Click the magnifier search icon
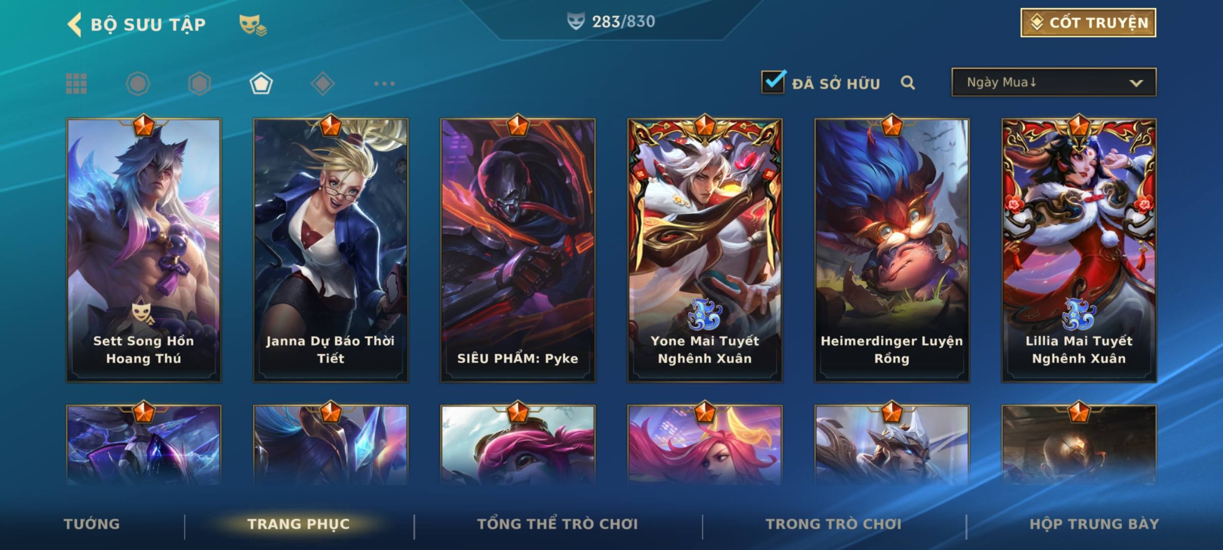This screenshot has height=550, width=1223. tap(908, 82)
